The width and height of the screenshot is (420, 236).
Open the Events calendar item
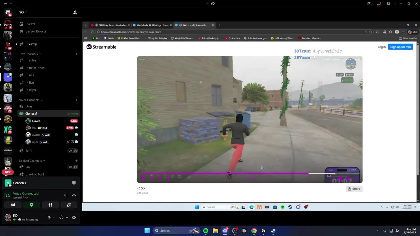coord(30,24)
